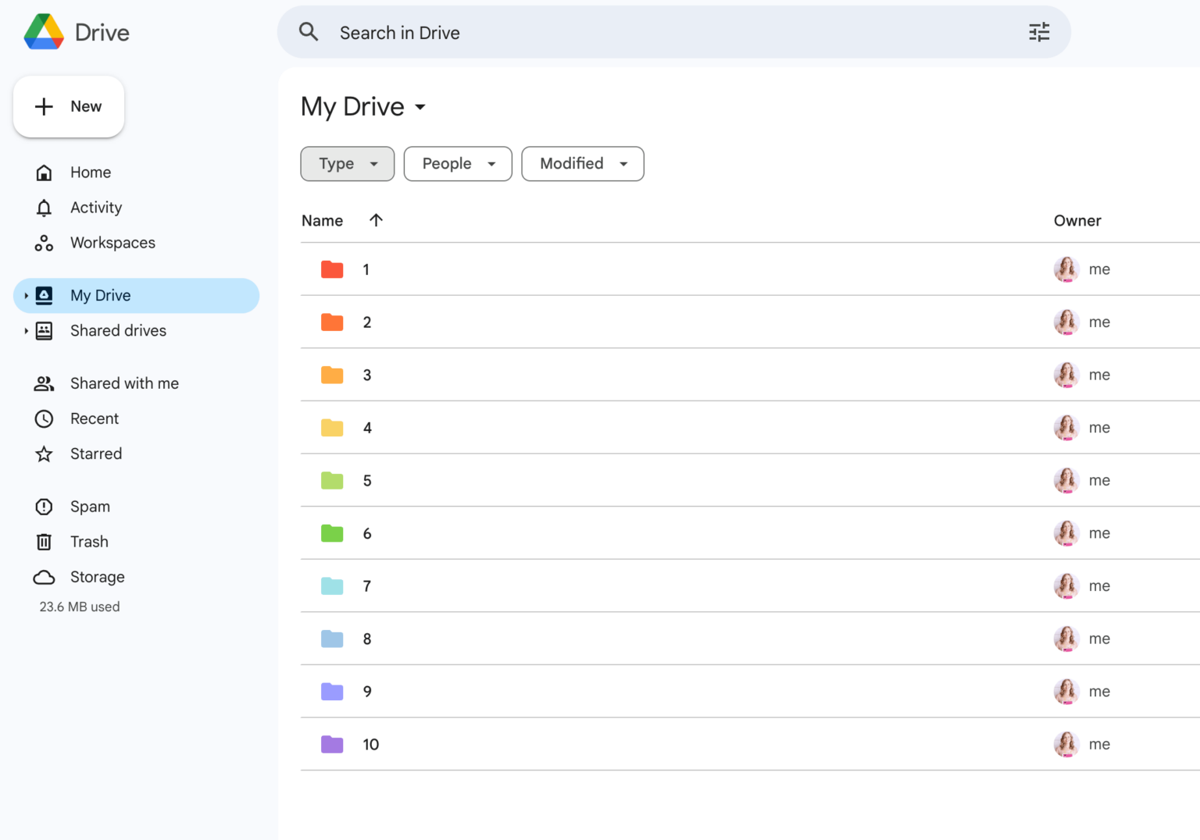View Starred files via star icon

pos(44,454)
